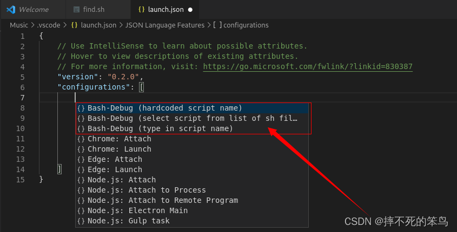Select Node.js: Attach to Process snippet
457x232 pixels.
pos(193,190)
